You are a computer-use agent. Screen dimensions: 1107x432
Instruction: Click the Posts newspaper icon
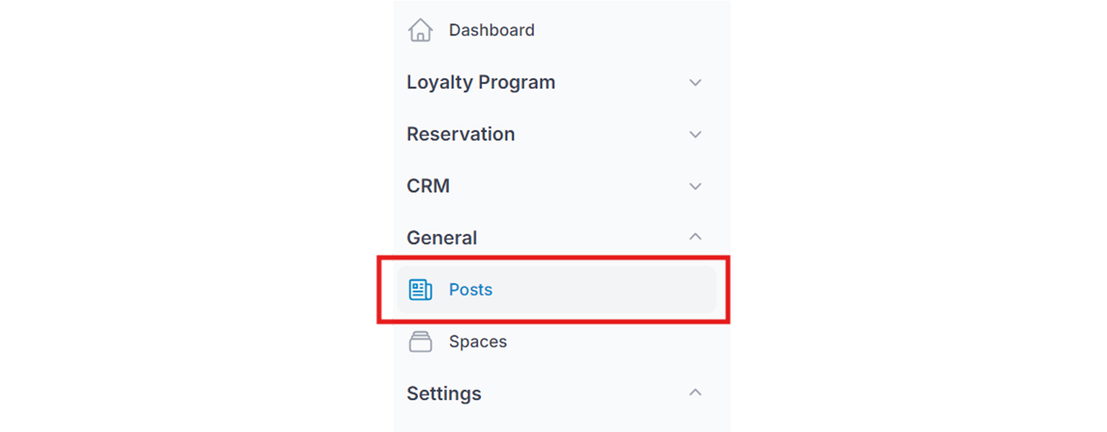point(420,289)
